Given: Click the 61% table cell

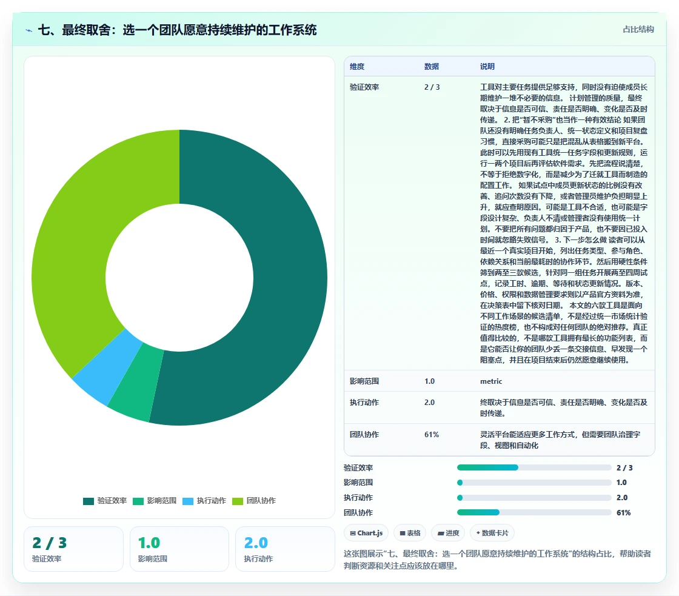Looking at the screenshot, I should [432, 435].
